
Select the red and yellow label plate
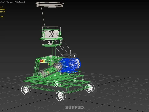click(42, 61)
